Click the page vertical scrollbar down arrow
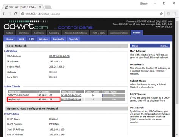 177,135
